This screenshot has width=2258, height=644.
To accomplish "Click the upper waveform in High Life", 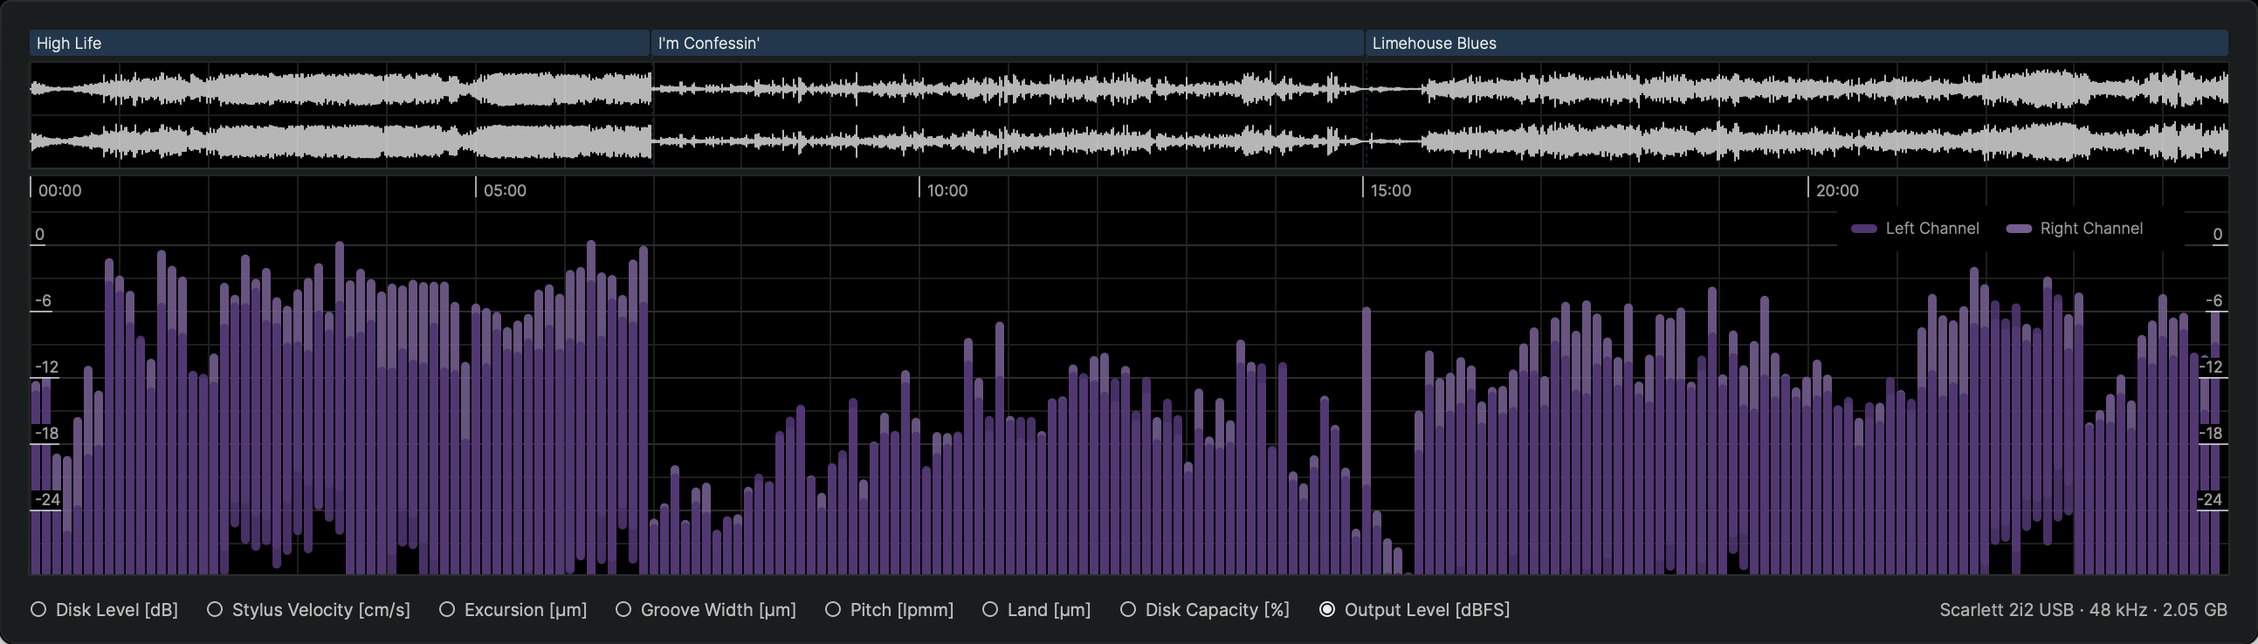I will pos(340,89).
